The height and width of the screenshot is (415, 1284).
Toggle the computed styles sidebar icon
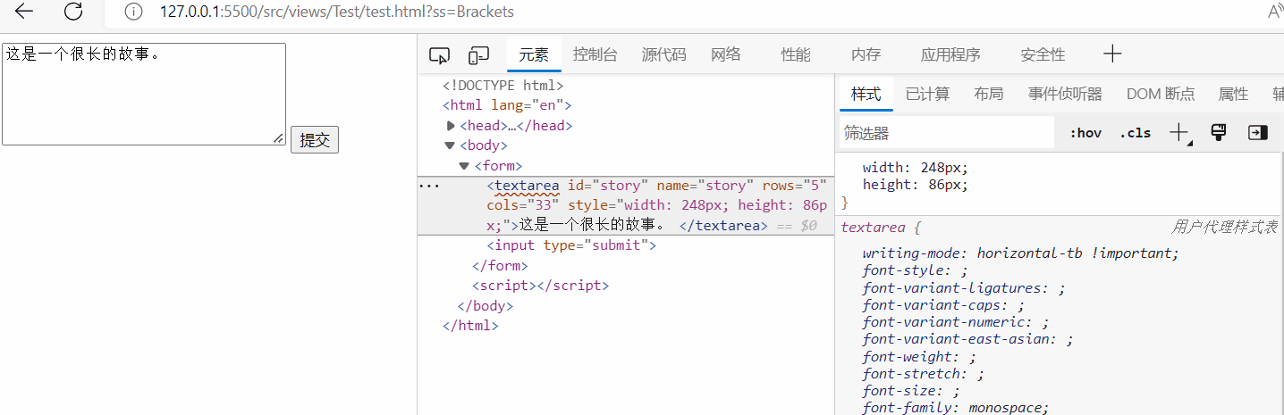pyautogui.click(x=1258, y=132)
